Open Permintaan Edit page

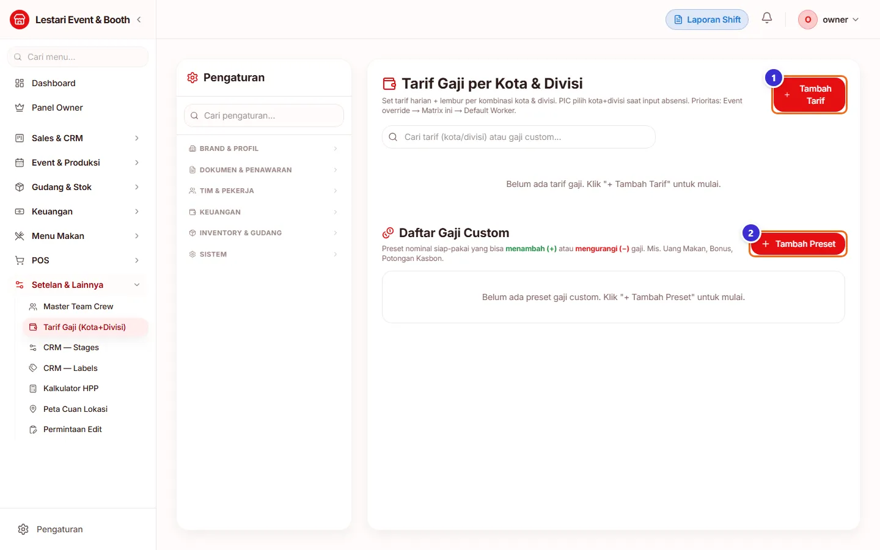click(x=85, y=430)
